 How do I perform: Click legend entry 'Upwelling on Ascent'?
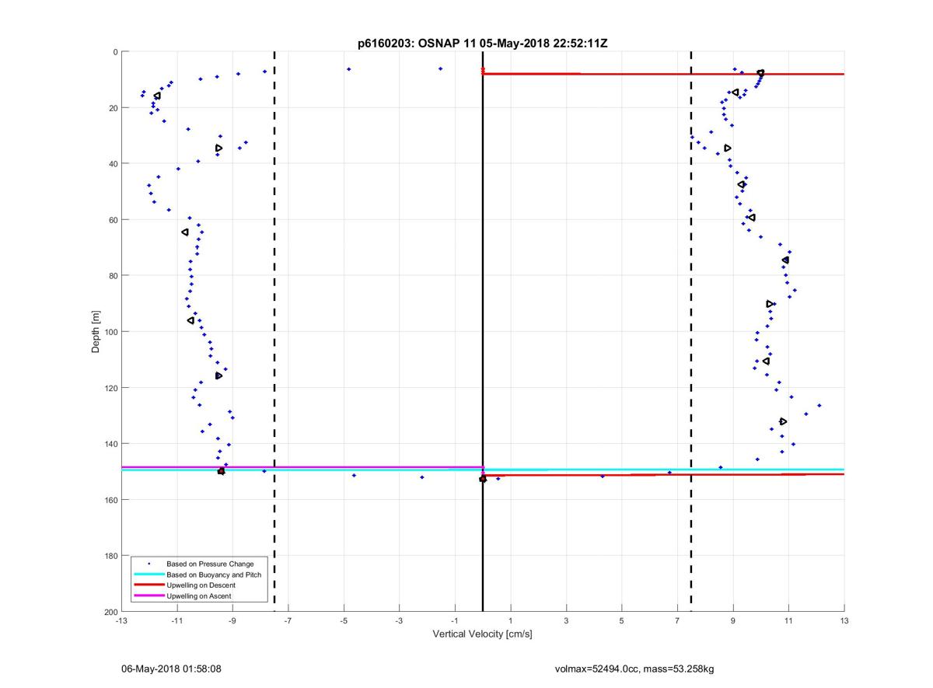(199, 595)
